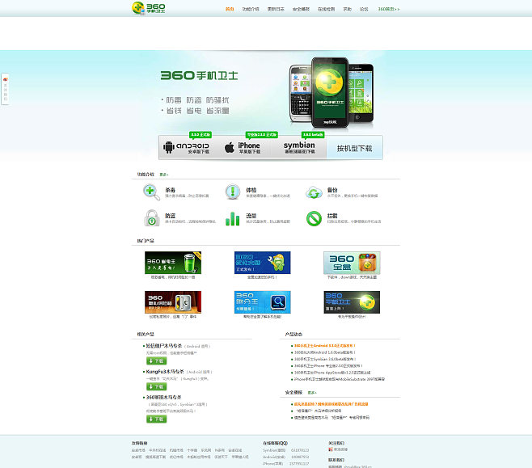This screenshot has height=468, width=532.
Task: Click the 新浪微博 icon in footer
Action: point(331,449)
